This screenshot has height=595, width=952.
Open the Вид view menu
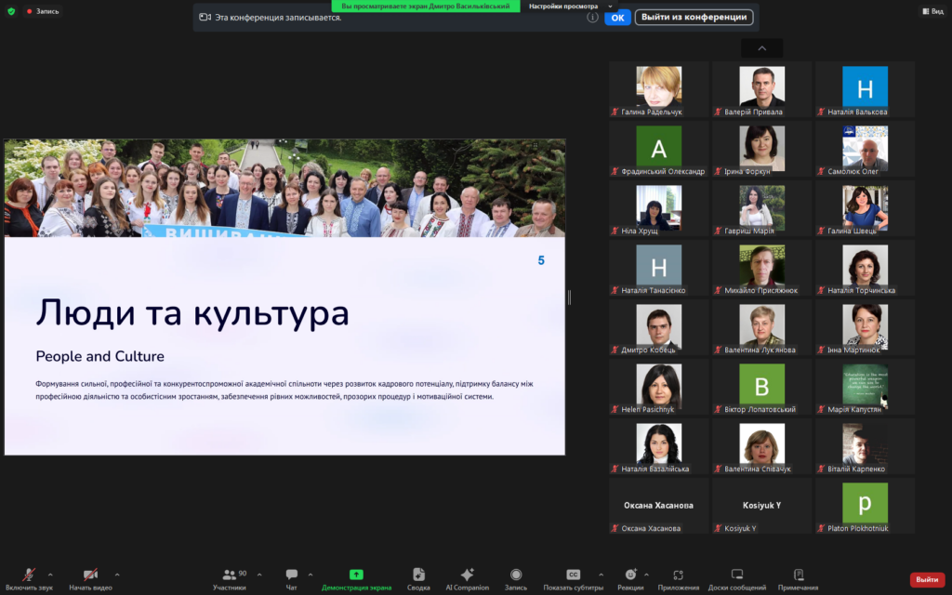(x=932, y=11)
